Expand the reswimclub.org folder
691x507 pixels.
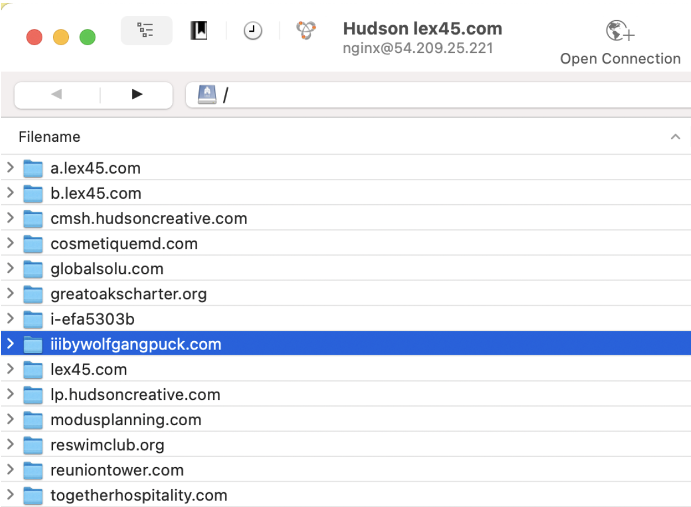pos(11,443)
